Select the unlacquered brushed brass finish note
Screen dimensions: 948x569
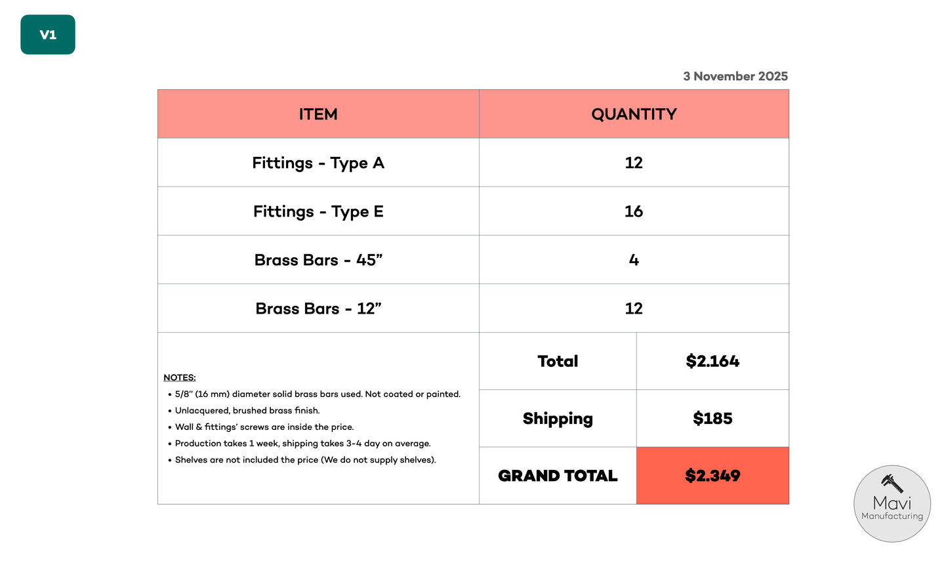tap(247, 411)
